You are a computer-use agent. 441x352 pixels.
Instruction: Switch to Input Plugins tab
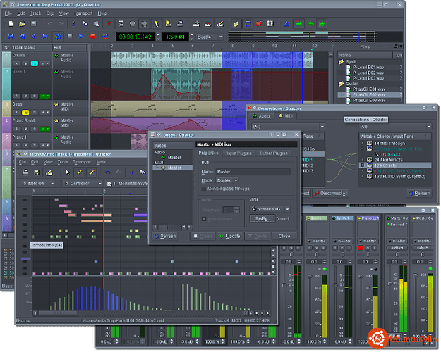click(241, 152)
